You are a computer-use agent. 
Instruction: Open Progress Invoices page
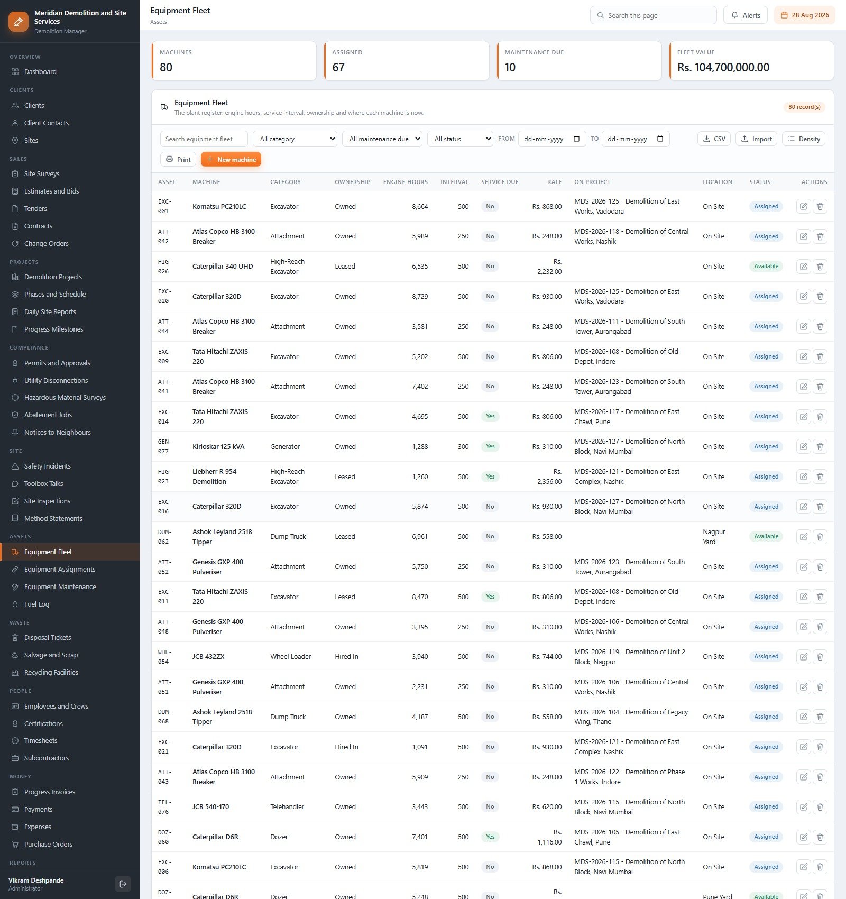coord(70,792)
